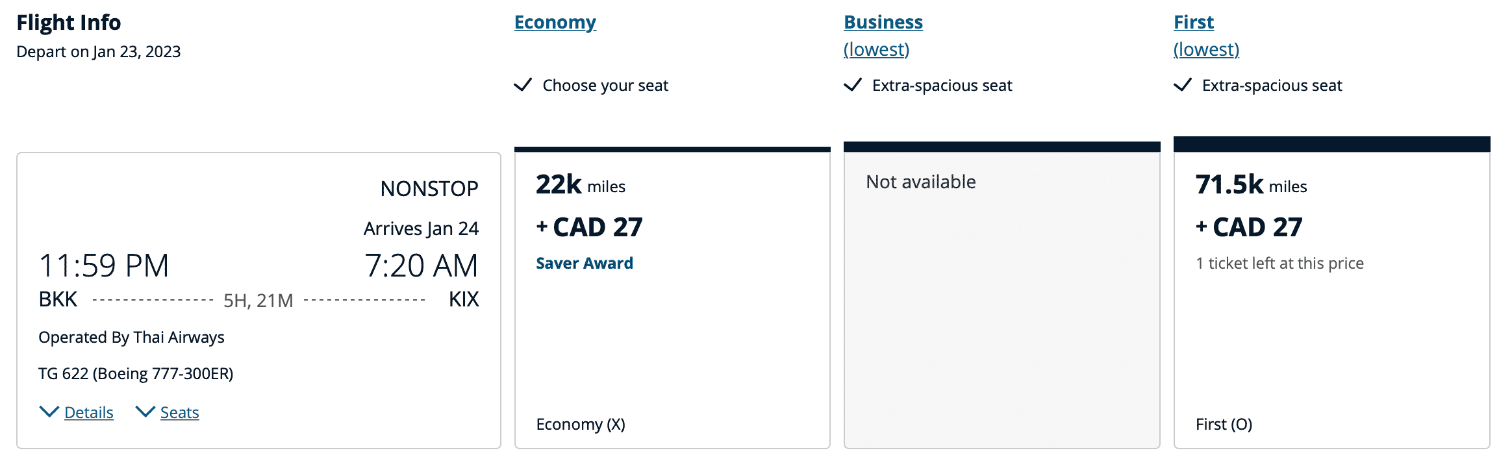Sort by the Economy column header
The width and height of the screenshot is (1499, 457).
[x=555, y=22]
